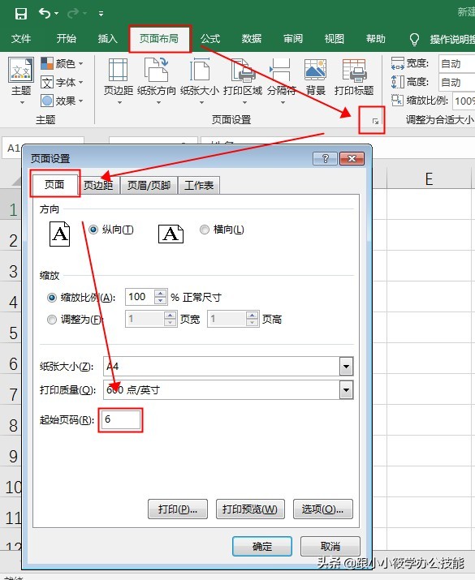Screen dimensions: 475x580
Task: Click the landscape page A icon
Action: (171, 234)
